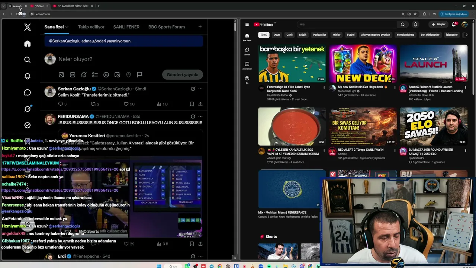
Task: Open options menu for Fenerbahçe Lyon video
Action: coord(324,88)
